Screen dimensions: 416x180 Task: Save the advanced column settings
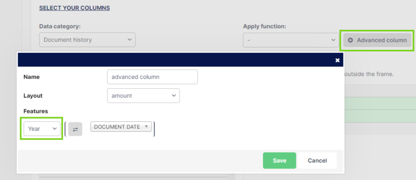(x=280, y=160)
